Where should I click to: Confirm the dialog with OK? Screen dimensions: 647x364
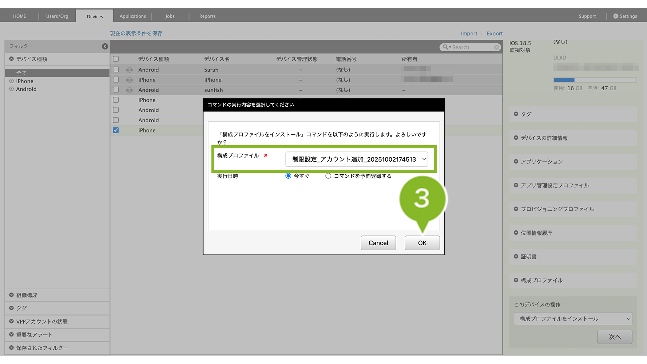[x=422, y=243]
